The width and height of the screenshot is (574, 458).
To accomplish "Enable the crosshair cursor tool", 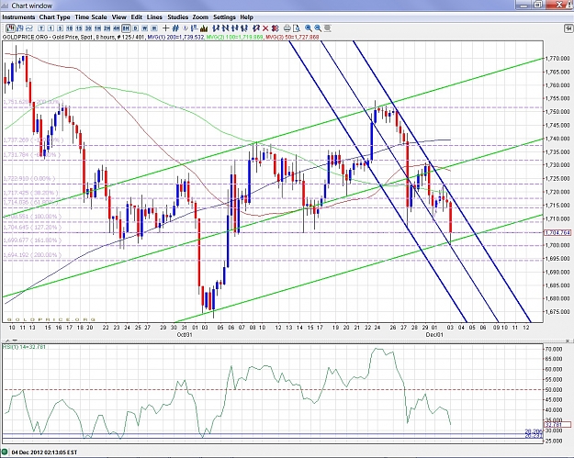I will pos(166,28).
